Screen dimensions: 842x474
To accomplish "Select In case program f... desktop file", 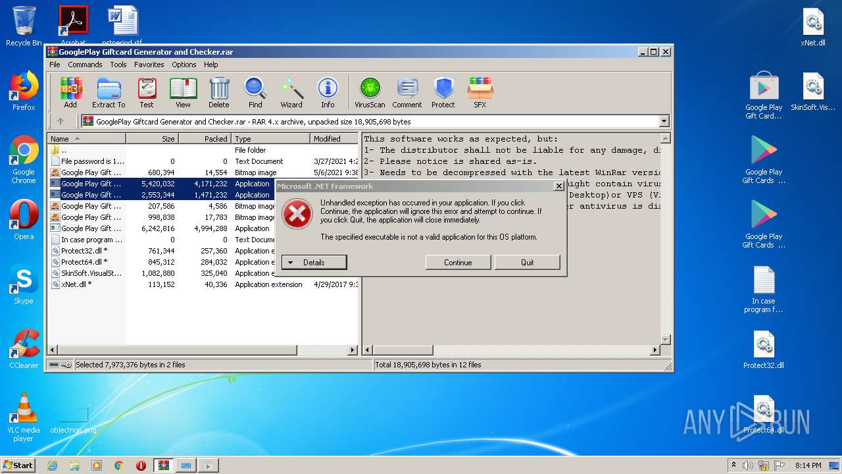I will tap(764, 290).
